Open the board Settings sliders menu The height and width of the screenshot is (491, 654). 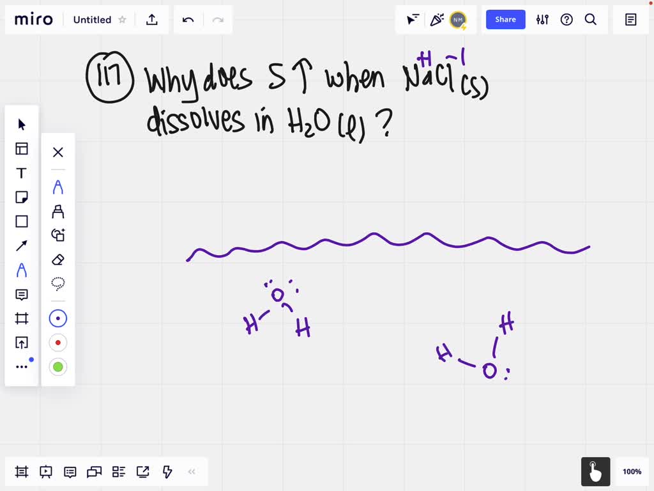542,20
